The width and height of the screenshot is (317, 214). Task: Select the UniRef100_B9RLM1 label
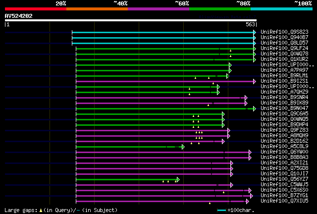[x=284, y=75]
